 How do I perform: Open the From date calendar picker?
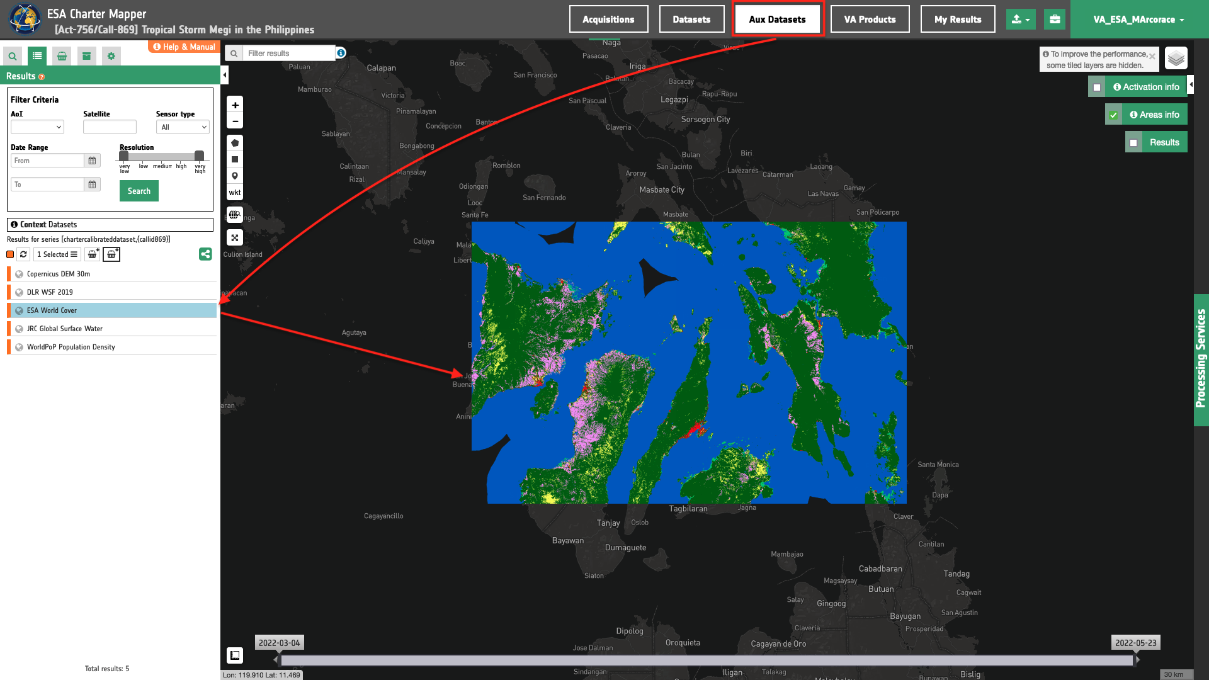click(x=92, y=161)
